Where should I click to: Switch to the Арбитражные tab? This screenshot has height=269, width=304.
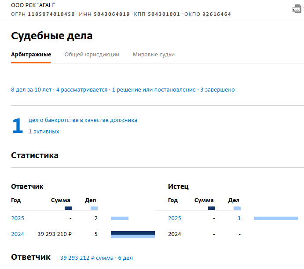click(x=31, y=55)
